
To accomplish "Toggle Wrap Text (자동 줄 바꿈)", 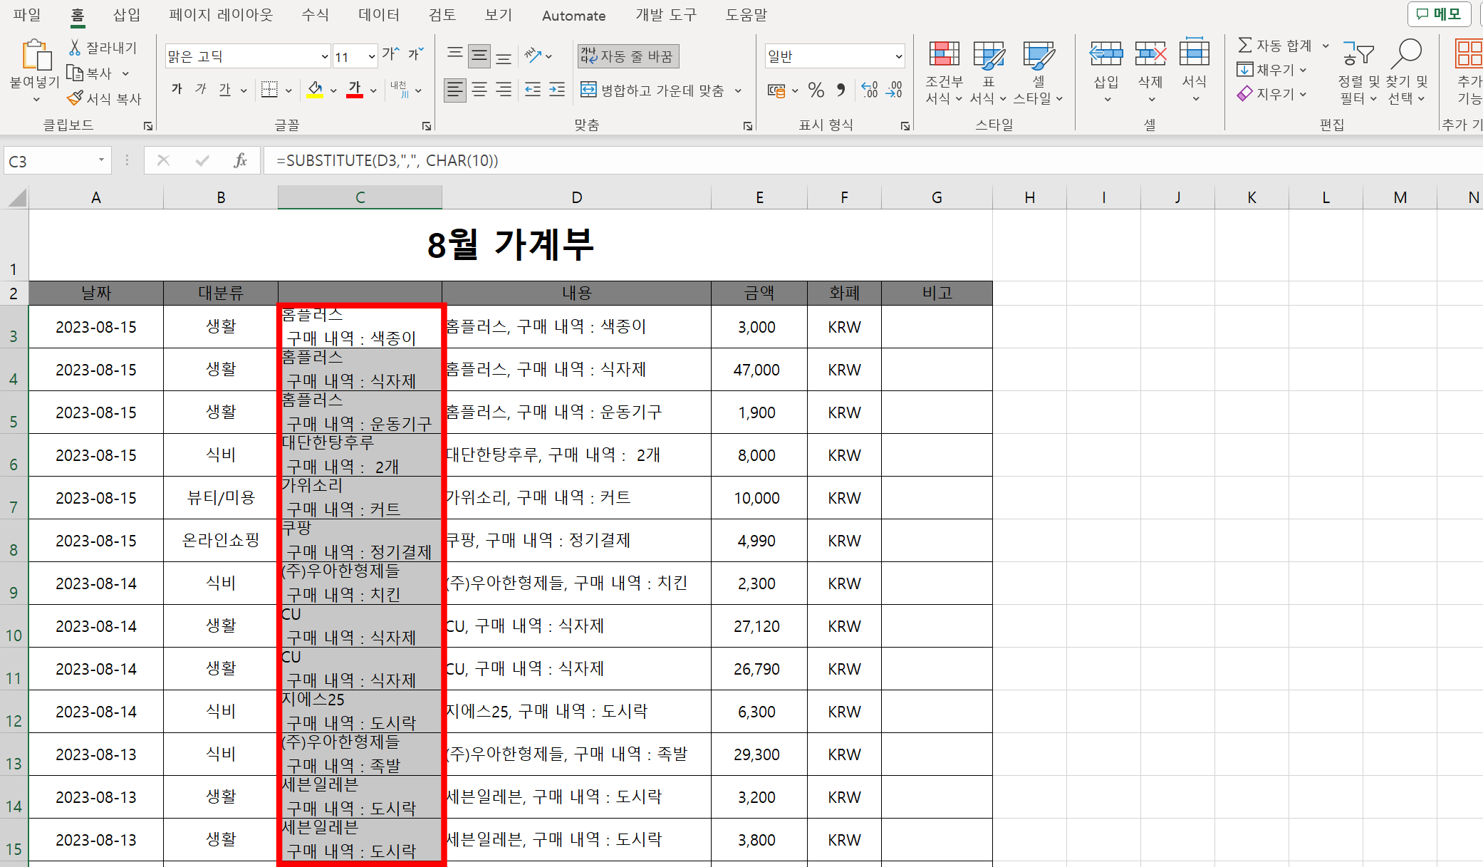I will pyautogui.click(x=628, y=56).
